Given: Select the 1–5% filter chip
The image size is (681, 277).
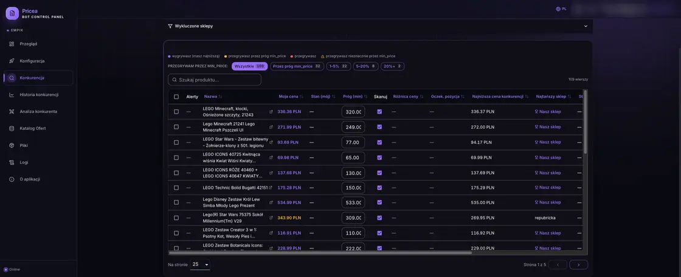Looking at the screenshot, I should pos(339,66).
